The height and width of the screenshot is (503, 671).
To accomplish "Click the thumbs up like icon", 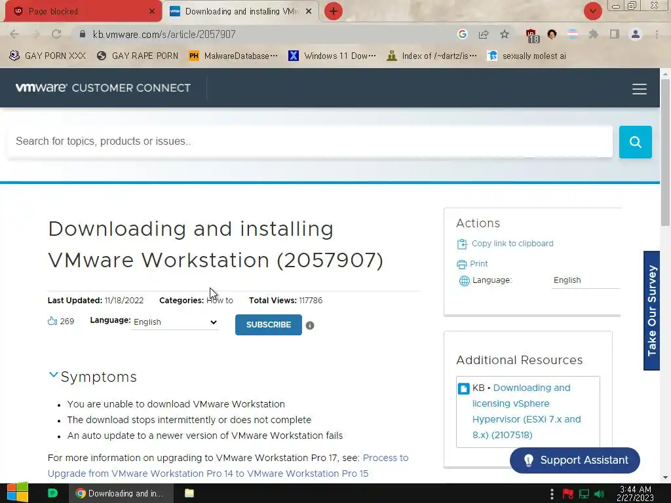I will pyautogui.click(x=52, y=321).
